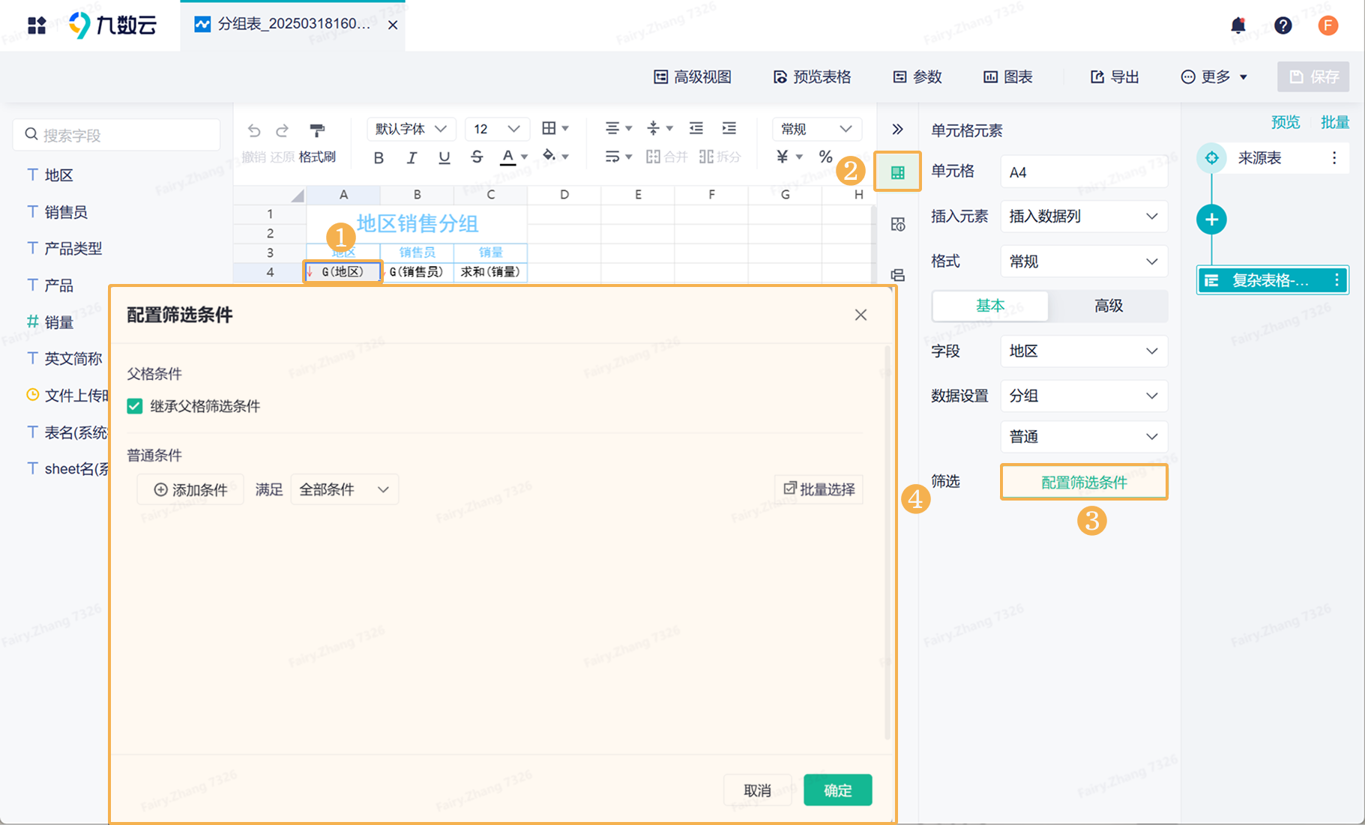Split the merged cells
The height and width of the screenshot is (825, 1365).
click(720, 157)
